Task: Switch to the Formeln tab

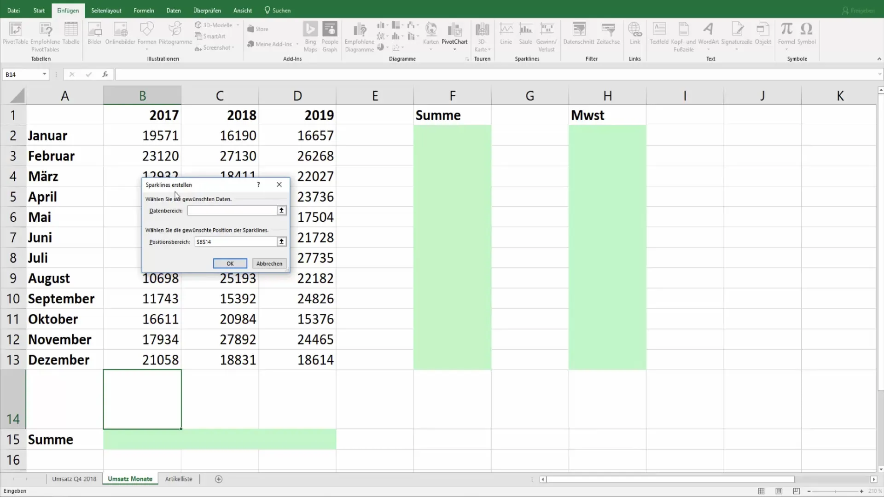Action: click(x=144, y=10)
